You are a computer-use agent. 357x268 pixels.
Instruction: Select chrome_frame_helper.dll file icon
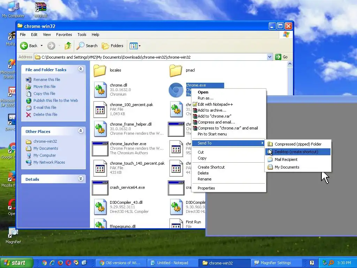pos(100,129)
